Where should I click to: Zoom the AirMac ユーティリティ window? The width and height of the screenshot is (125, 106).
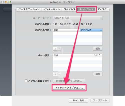coord(10,2)
